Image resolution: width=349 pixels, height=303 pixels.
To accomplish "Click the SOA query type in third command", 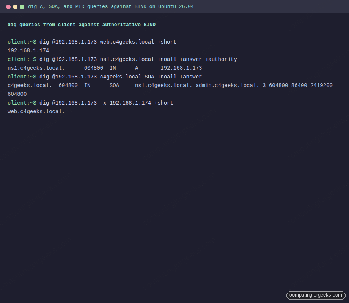I will point(149,77).
